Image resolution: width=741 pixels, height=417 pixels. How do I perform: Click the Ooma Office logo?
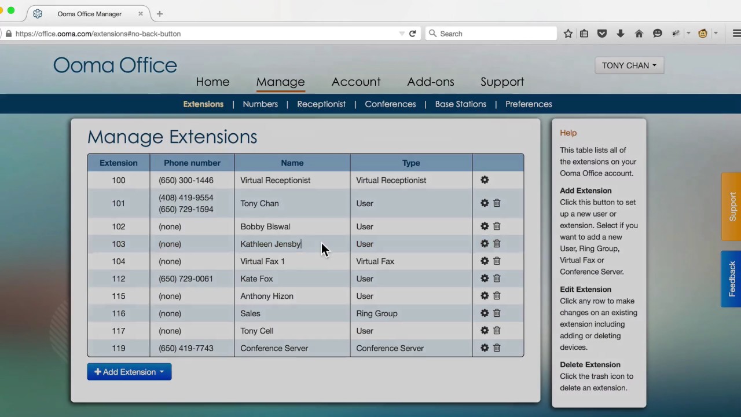[115, 65]
